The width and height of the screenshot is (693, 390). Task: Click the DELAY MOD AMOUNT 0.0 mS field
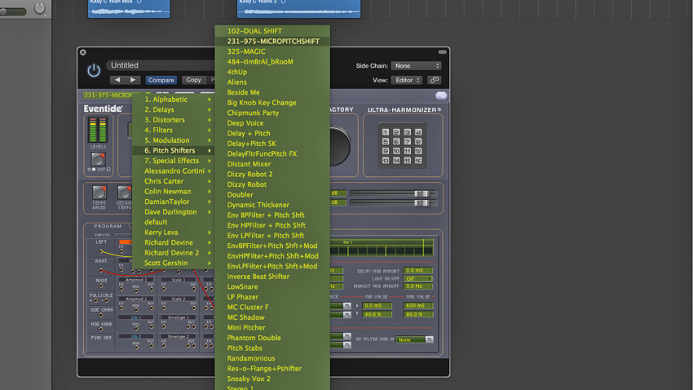(x=418, y=270)
